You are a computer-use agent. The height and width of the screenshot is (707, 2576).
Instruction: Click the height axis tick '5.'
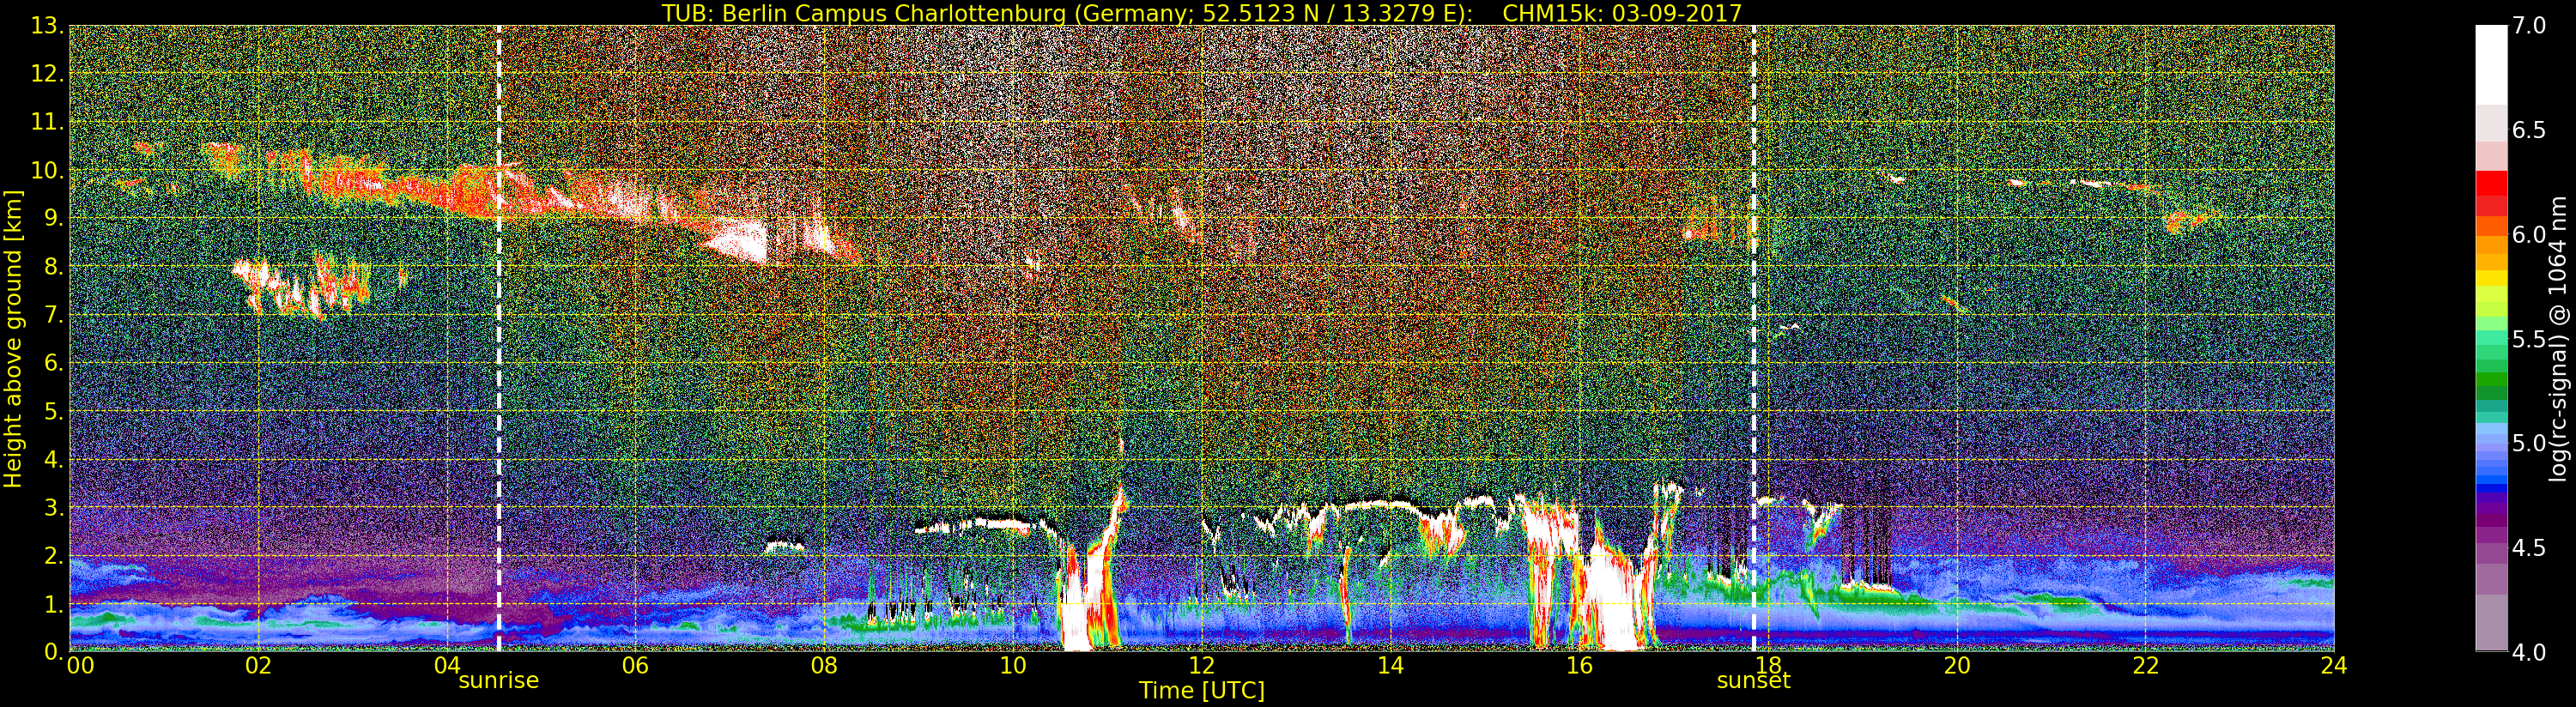click(x=54, y=411)
